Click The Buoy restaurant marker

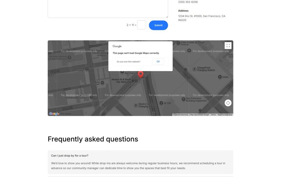pyautogui.click(x=102, y=83)
